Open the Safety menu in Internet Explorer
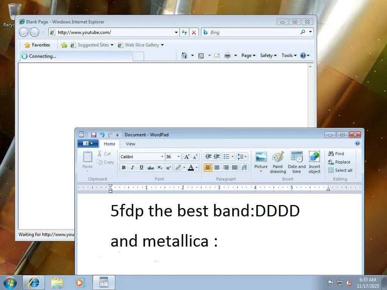Viewport: 387px width, 290px height. click(269, 56)
